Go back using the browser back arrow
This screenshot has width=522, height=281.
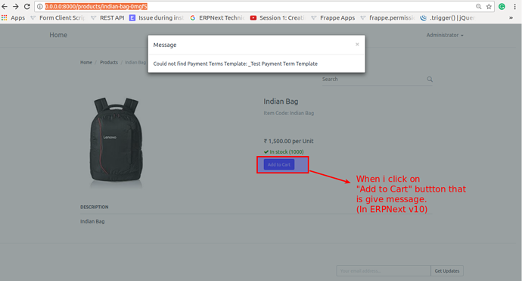(5, 6)
